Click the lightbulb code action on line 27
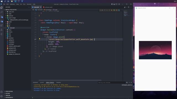The width and height of the screenshot is (177, 99). point(40,39)
